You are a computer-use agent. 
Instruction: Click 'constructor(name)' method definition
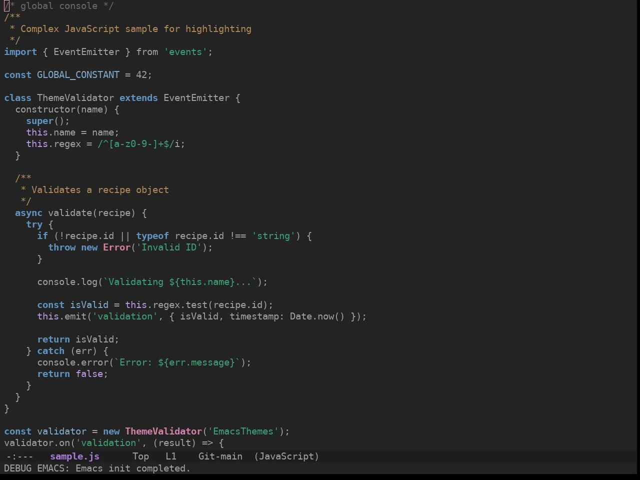point(61,109)
